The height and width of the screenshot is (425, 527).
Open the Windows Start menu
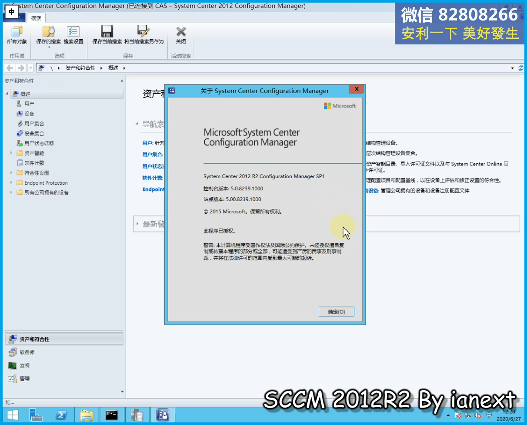(x=13, y=415)
